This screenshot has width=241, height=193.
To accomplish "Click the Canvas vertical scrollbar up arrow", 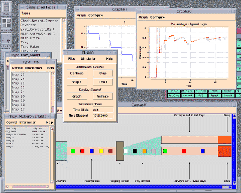I will click(x=234, y=116).
